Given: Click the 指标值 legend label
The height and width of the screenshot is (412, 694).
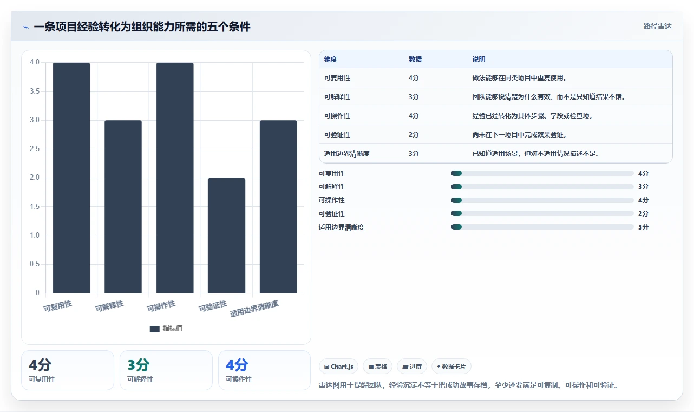Looking at the screenshot, I should tap(173, 329).
